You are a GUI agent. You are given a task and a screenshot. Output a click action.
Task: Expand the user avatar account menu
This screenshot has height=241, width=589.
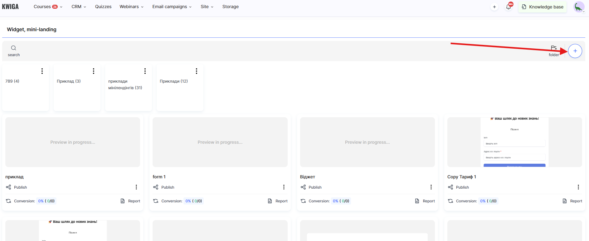(x=579, y=7)
